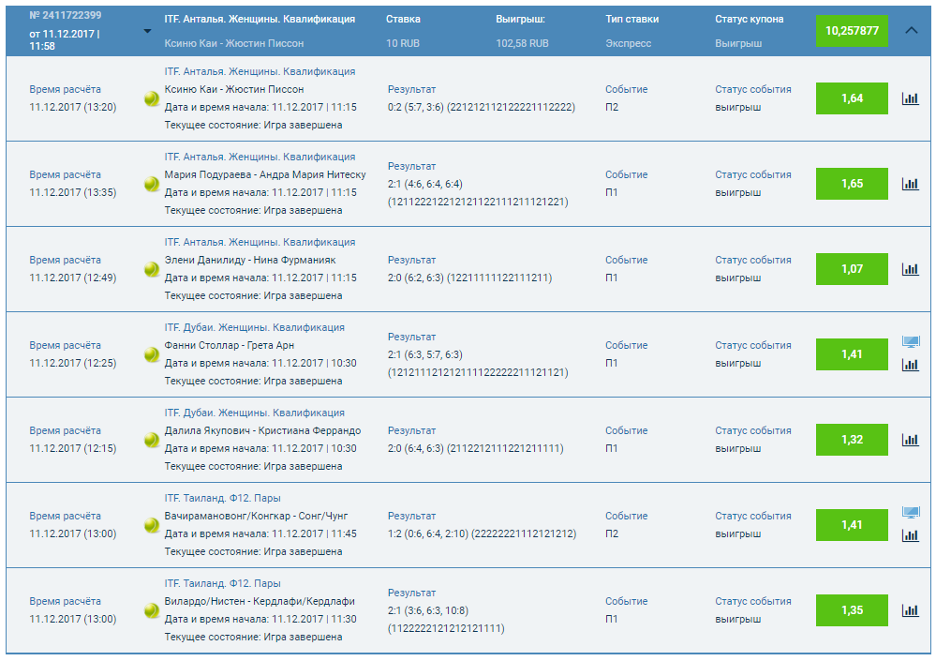This screenshot has width=936, height=661.
Task: Click match name Далила Якупович - Кристиана Феррандо
Action: point(262,431)
